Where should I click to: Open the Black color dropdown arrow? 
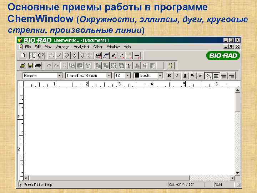click(x=160, y=76)
